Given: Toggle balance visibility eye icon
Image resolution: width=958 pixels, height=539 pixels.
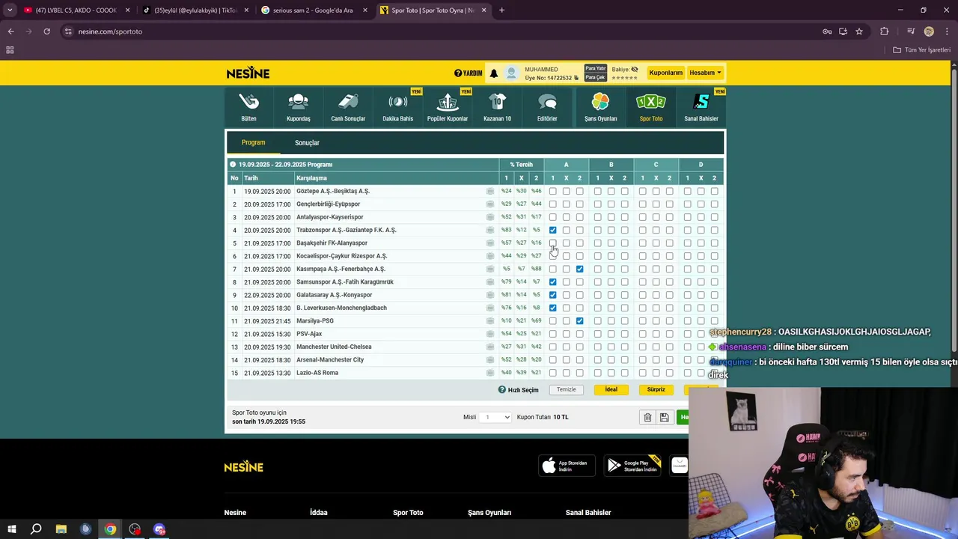Looking at the screenshot, I should [635, 69].
